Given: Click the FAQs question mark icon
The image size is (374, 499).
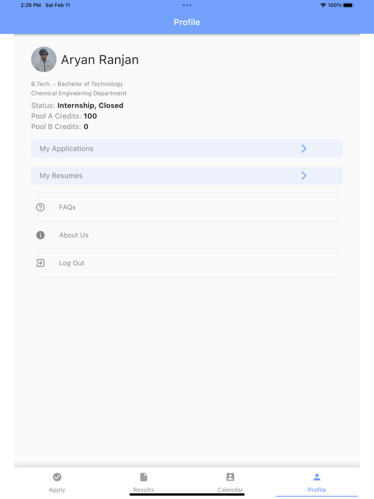Looking at the screenshot, I should coord(41,207).
